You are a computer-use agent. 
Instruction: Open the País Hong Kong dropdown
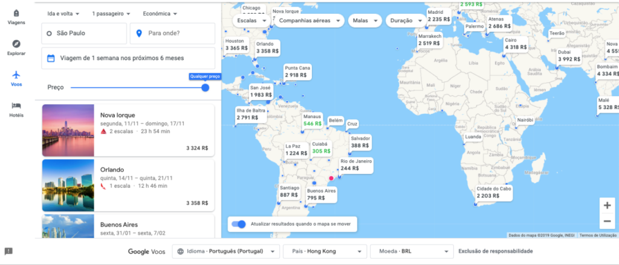[325, 251]
